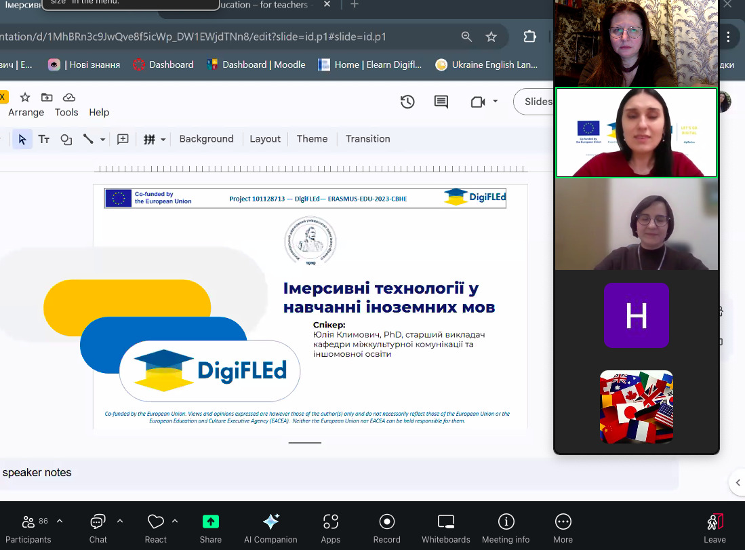
Task: Expand the React options arrow
Action: [175, 521]
